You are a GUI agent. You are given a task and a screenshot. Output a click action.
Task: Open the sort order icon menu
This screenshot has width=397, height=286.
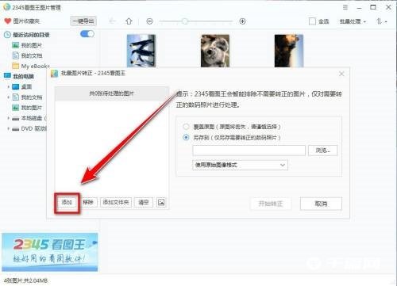[382, 21]
